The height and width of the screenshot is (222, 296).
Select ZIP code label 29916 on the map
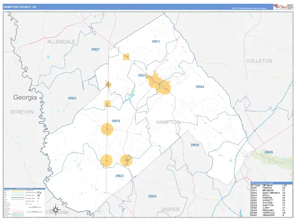(x=195, y=145)
